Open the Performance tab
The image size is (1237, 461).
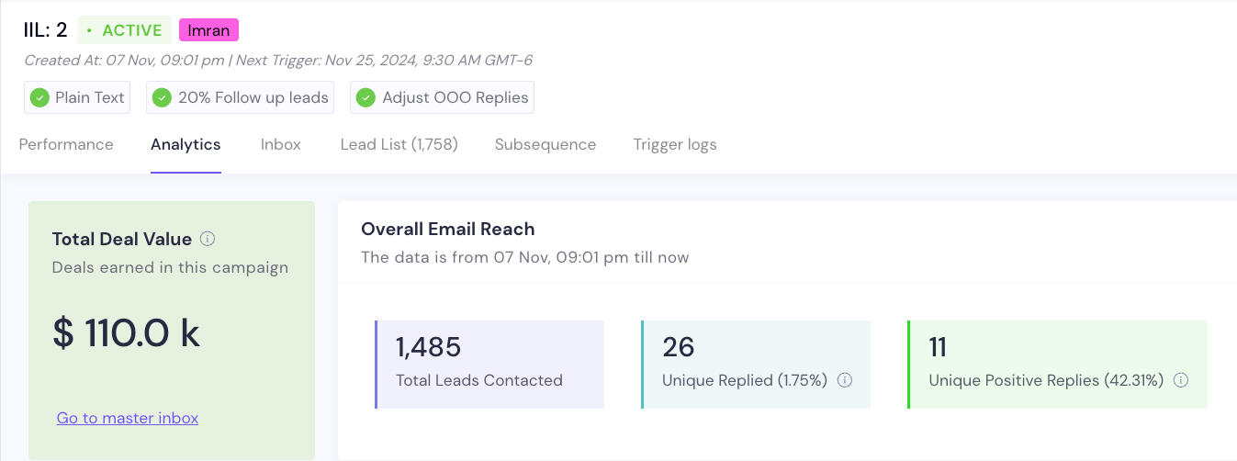66,144
